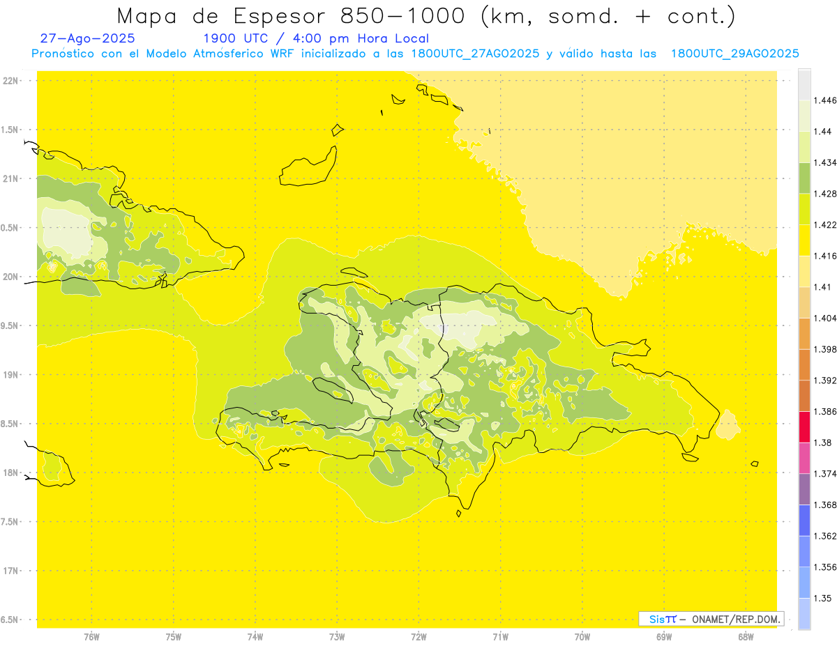This screenshot has height=646, width=837.
Task: Click legend value 1.374
Action: pyautogui.click(x=826, y=474)
